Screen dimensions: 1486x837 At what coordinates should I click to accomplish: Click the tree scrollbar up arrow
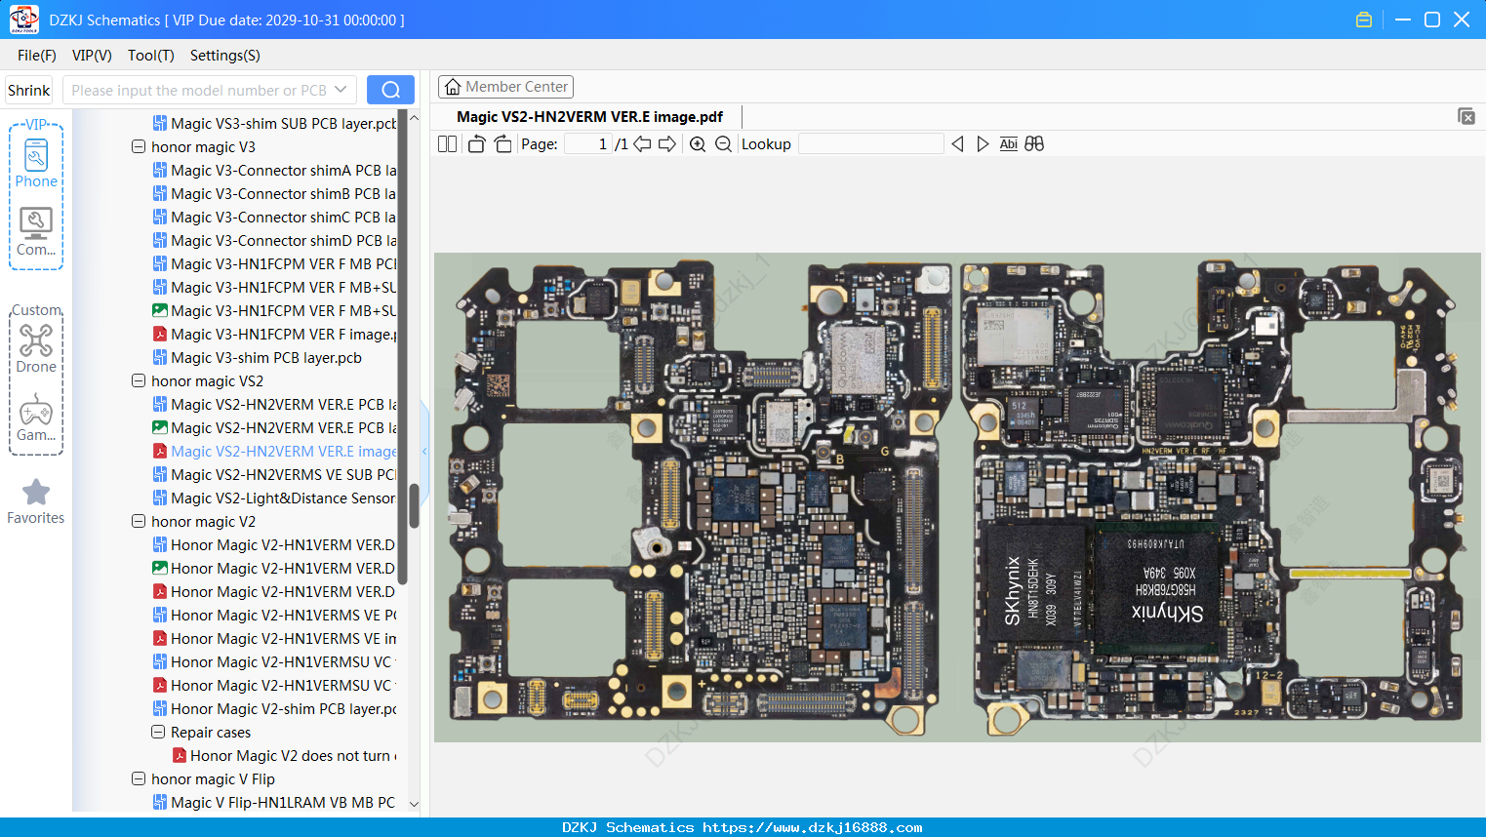coord(414,118)
